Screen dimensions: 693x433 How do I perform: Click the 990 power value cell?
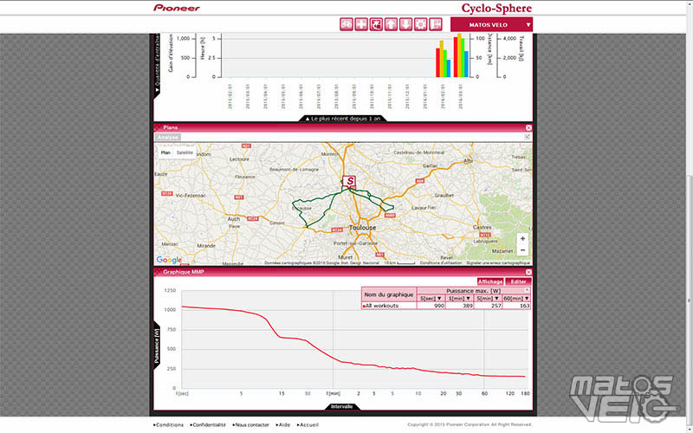[431, 306]
